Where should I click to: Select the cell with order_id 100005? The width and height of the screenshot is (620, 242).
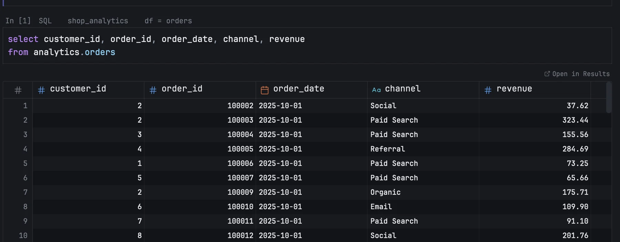200,149
